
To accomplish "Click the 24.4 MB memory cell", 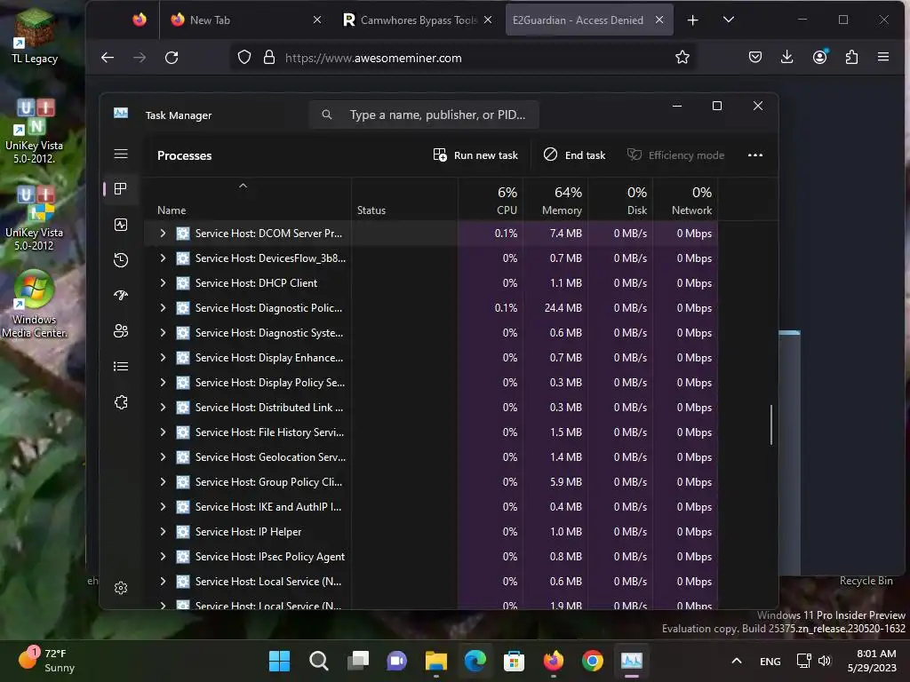I will click(x=555, y=308).
